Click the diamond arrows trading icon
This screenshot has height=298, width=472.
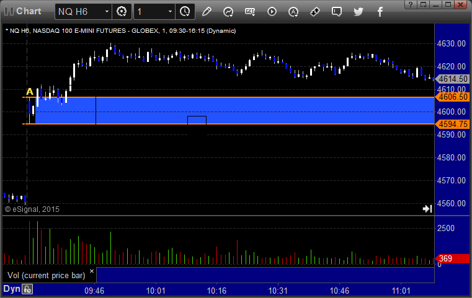point(315,12)
